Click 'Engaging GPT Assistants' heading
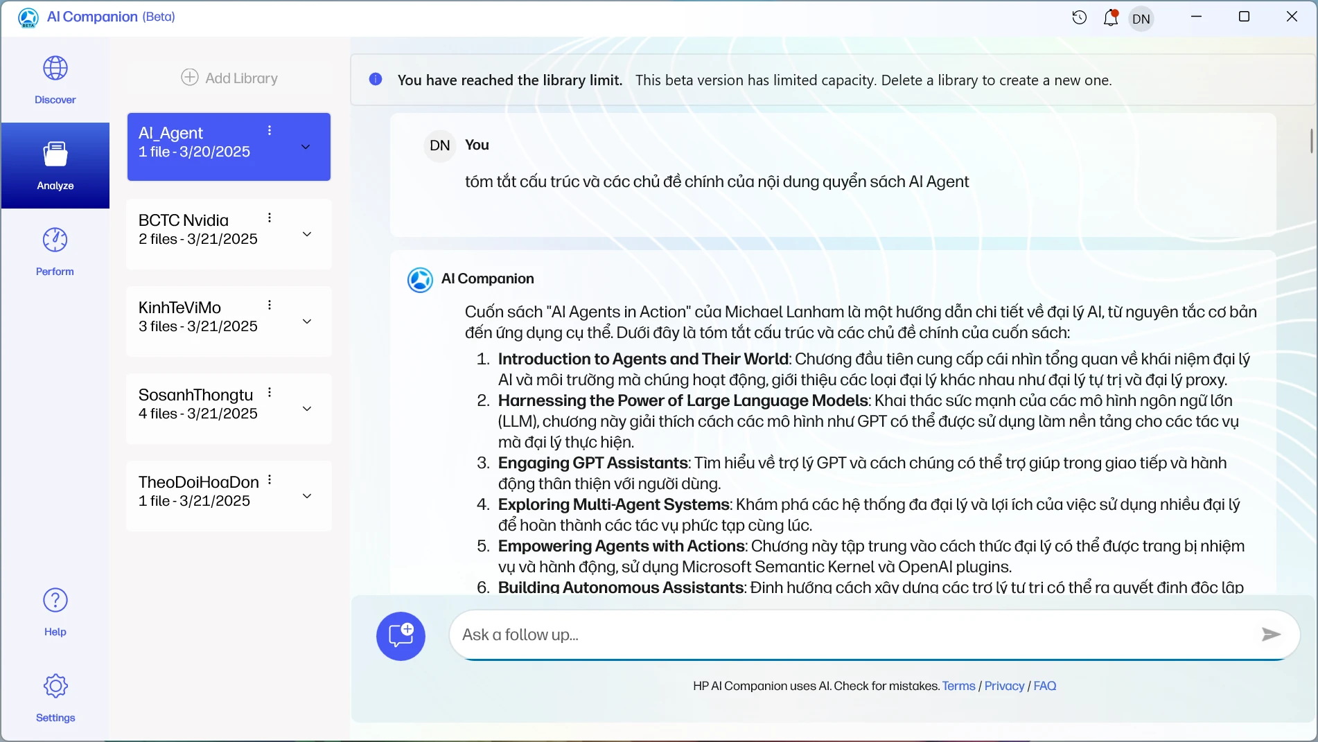This screenshot has width=1318, height=742. [x=593, y=463]
